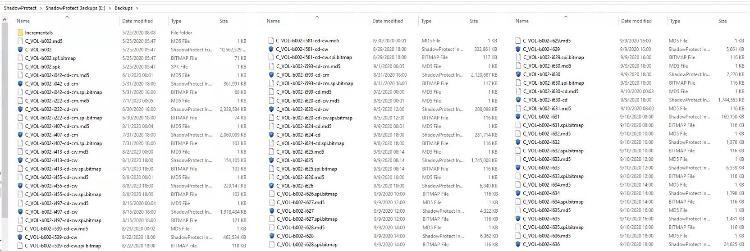Open chevron after Backups breadcrumb
This screenshot has width=750, height=251.
pos(137,8)
